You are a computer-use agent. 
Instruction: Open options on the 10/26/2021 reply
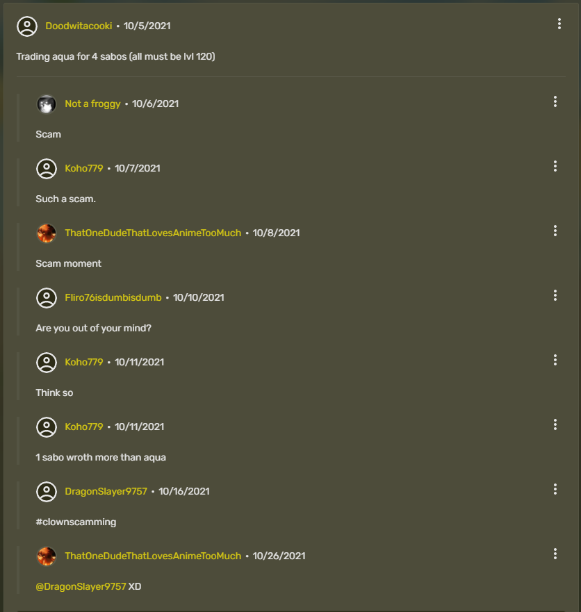point(555,554)
